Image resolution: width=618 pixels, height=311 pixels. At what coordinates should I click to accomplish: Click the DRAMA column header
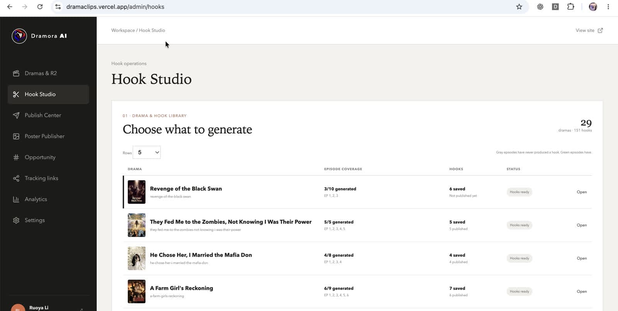pyautogui.click(x=135, y=169)
